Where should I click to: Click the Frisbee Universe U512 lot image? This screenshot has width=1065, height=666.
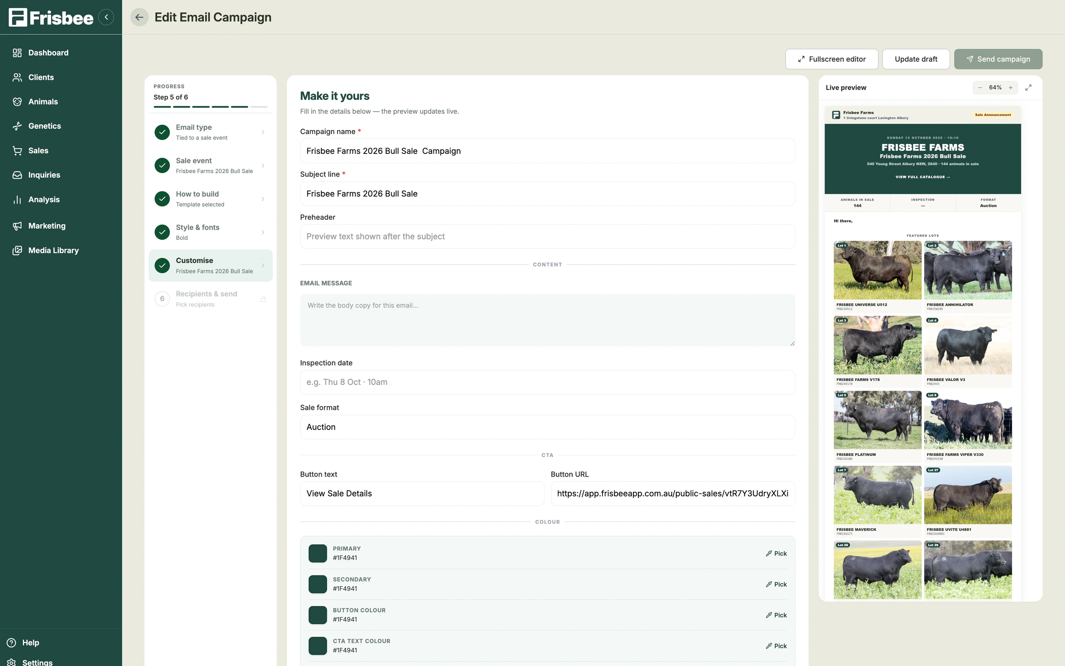[x=878, y=270]
